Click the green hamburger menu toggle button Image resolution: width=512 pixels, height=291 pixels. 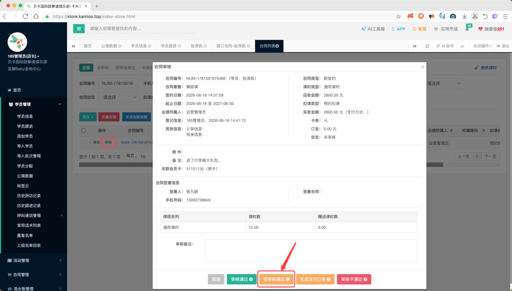tap(78, 28)
